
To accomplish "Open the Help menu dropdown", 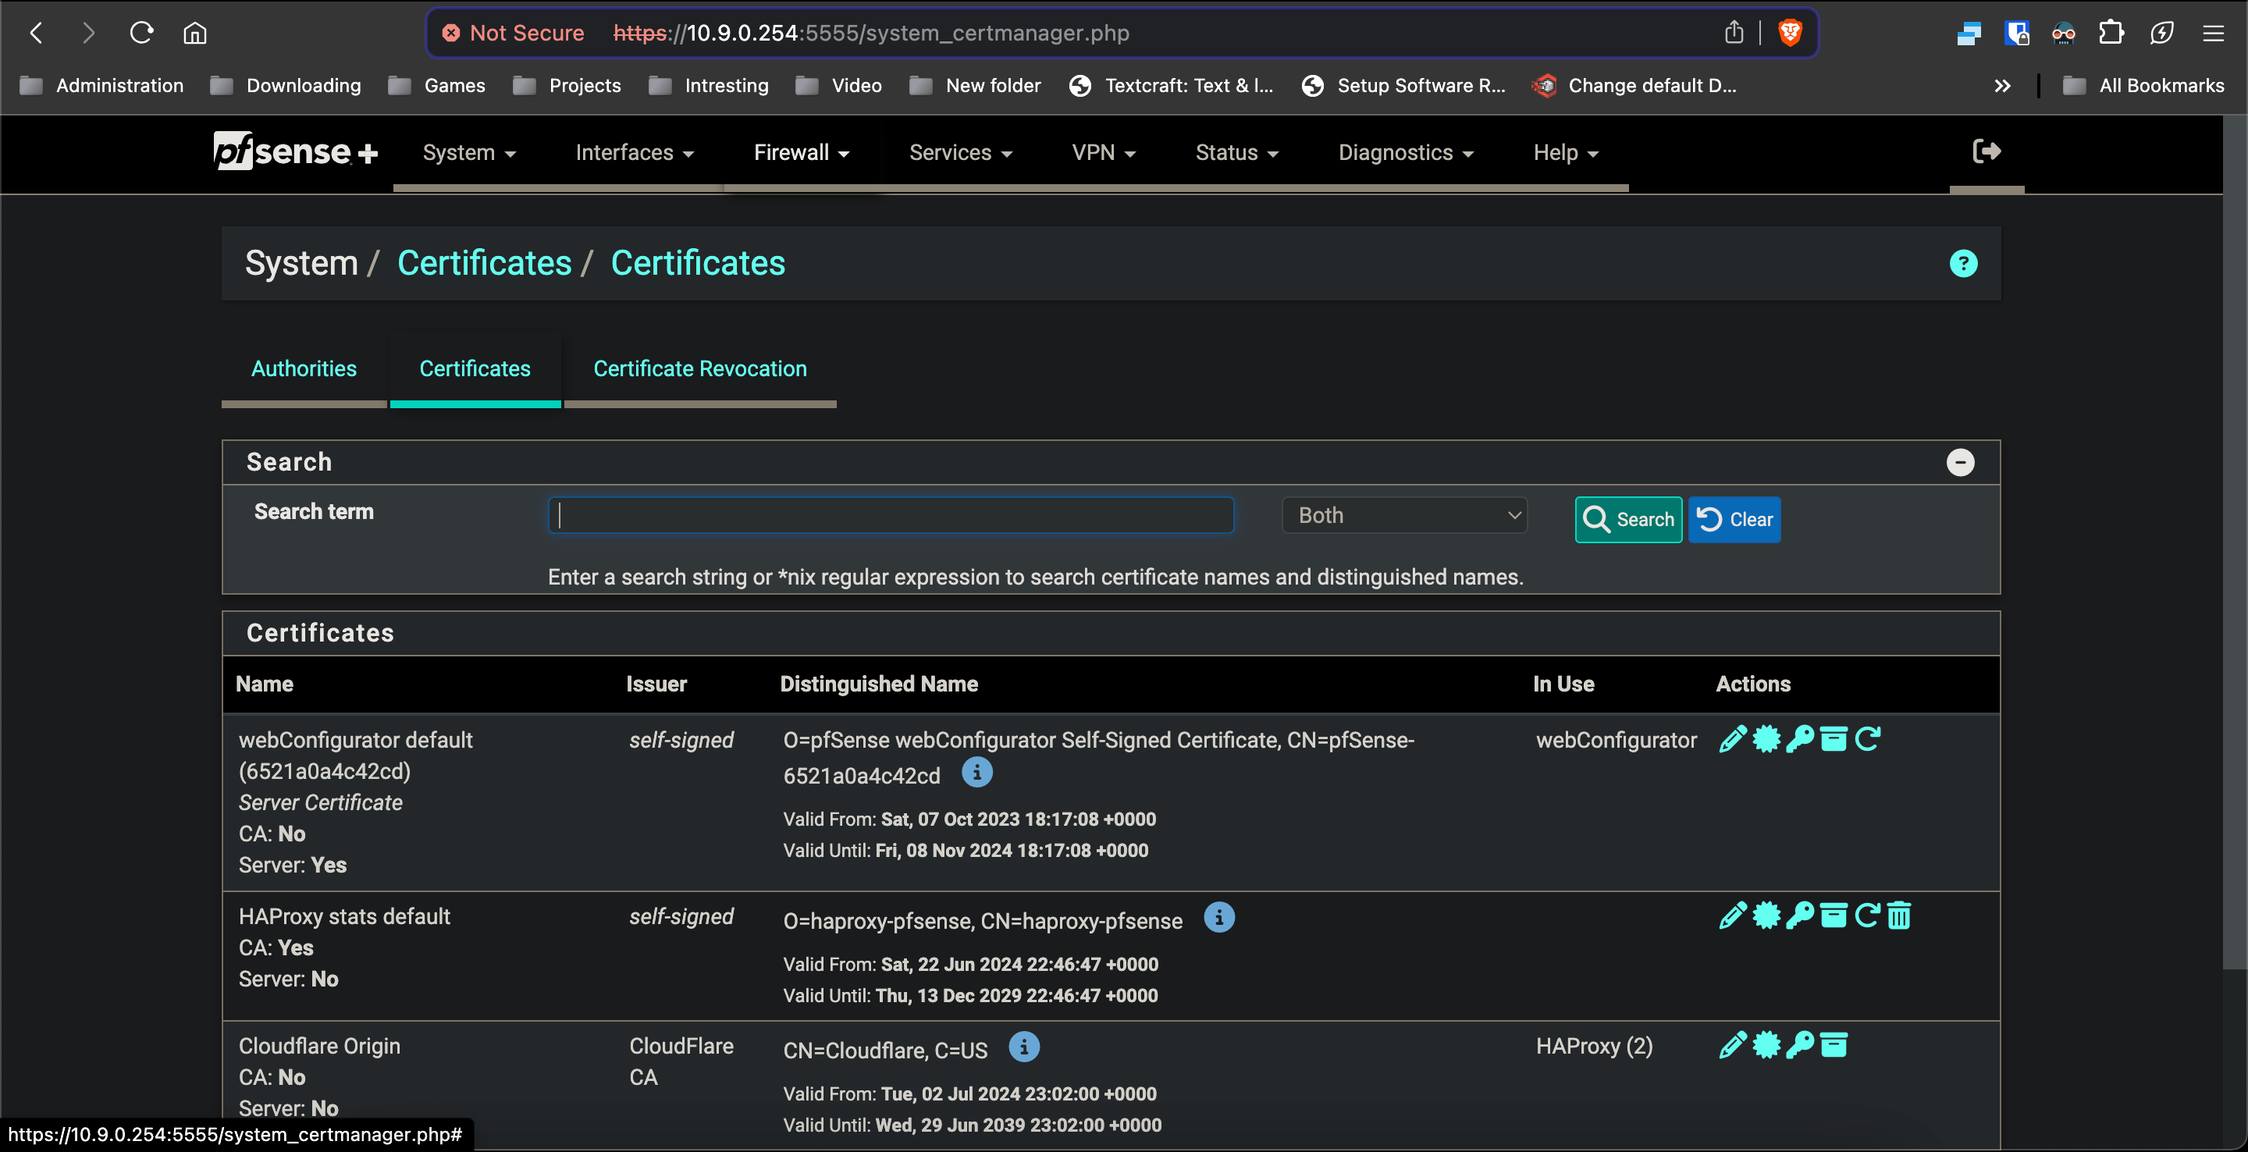I will click(x=1566, y=153).
